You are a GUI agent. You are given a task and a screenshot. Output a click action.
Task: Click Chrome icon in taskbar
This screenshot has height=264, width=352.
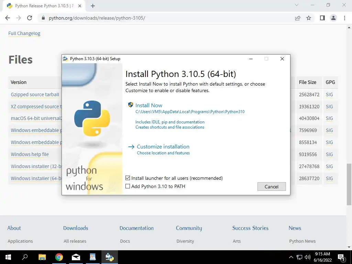click(x=59, y=257)
